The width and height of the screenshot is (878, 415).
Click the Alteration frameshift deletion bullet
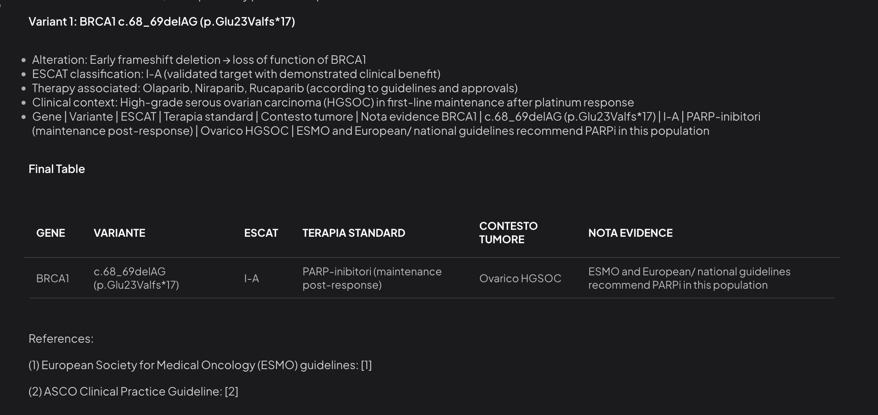pos(199,60)
